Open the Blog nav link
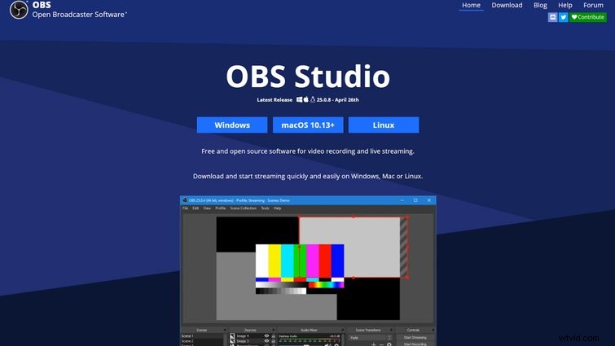615x346 pixels. click(540, 5)
